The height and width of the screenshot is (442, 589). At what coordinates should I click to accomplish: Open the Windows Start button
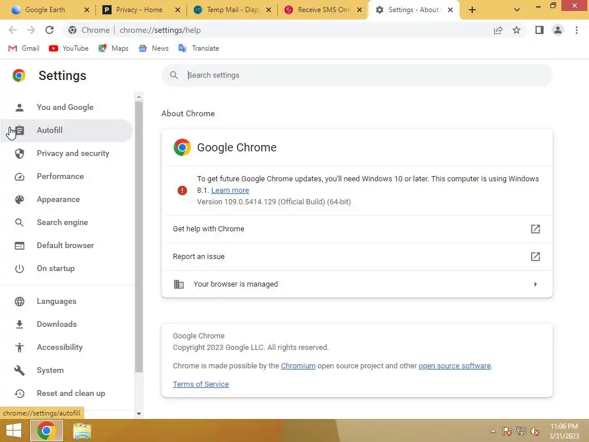[x=14, y=430]
